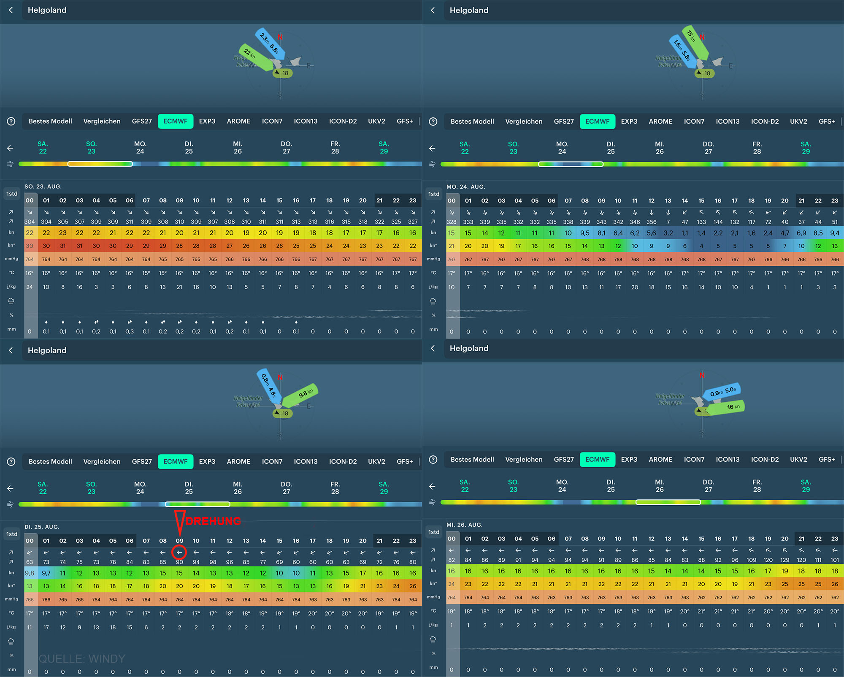
Task: Click Bestes Modell in the MI. 26. AUG. panel
Action: pyautogui.click(x=472, y=459)
